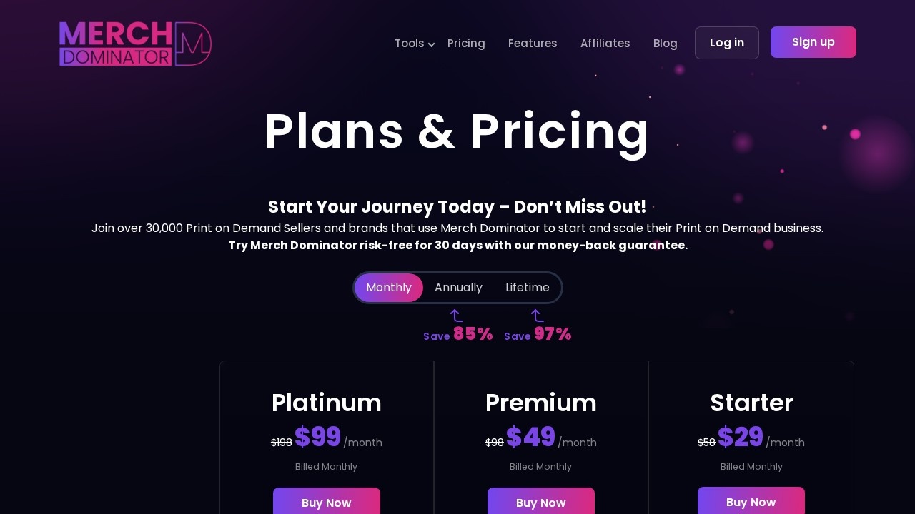Image resolution: width=915 pixels, height=514 pixels.
Task: Switch billing to Lifetime
Action: [528, 288]
